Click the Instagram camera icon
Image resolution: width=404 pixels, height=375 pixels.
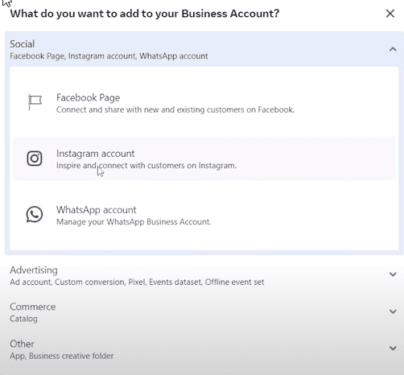(35, 159)
